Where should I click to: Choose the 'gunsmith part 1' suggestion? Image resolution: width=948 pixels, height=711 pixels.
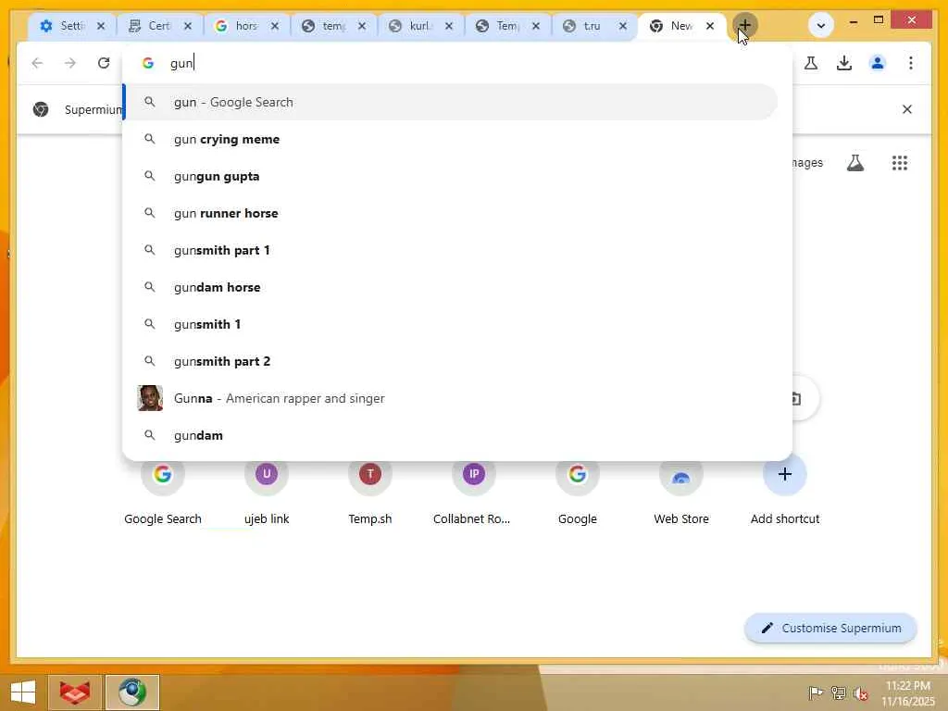coord(451,250)
